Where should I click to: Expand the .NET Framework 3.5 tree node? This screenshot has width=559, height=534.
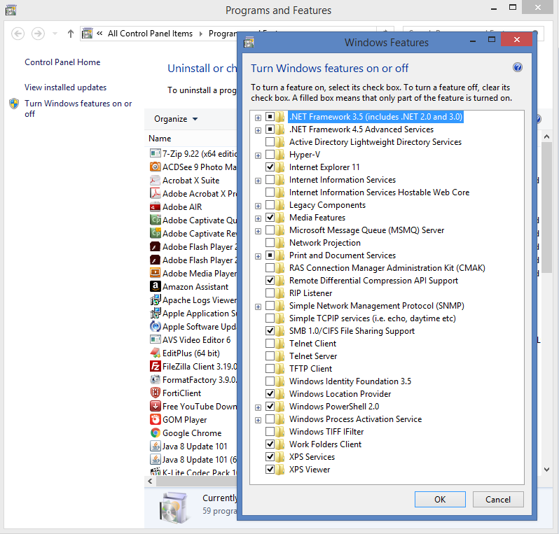pos(258,118)
